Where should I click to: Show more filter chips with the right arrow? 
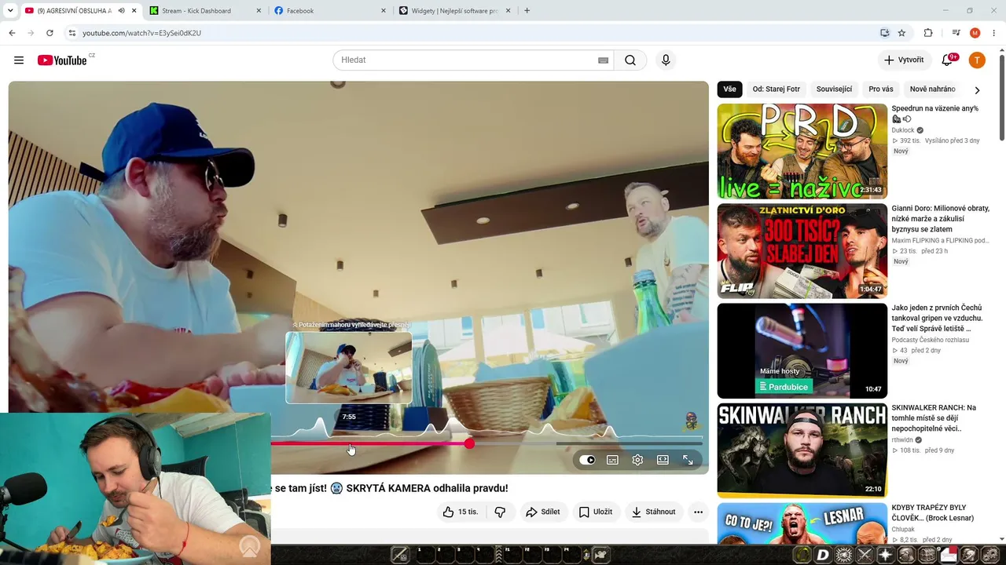(977, 89)
